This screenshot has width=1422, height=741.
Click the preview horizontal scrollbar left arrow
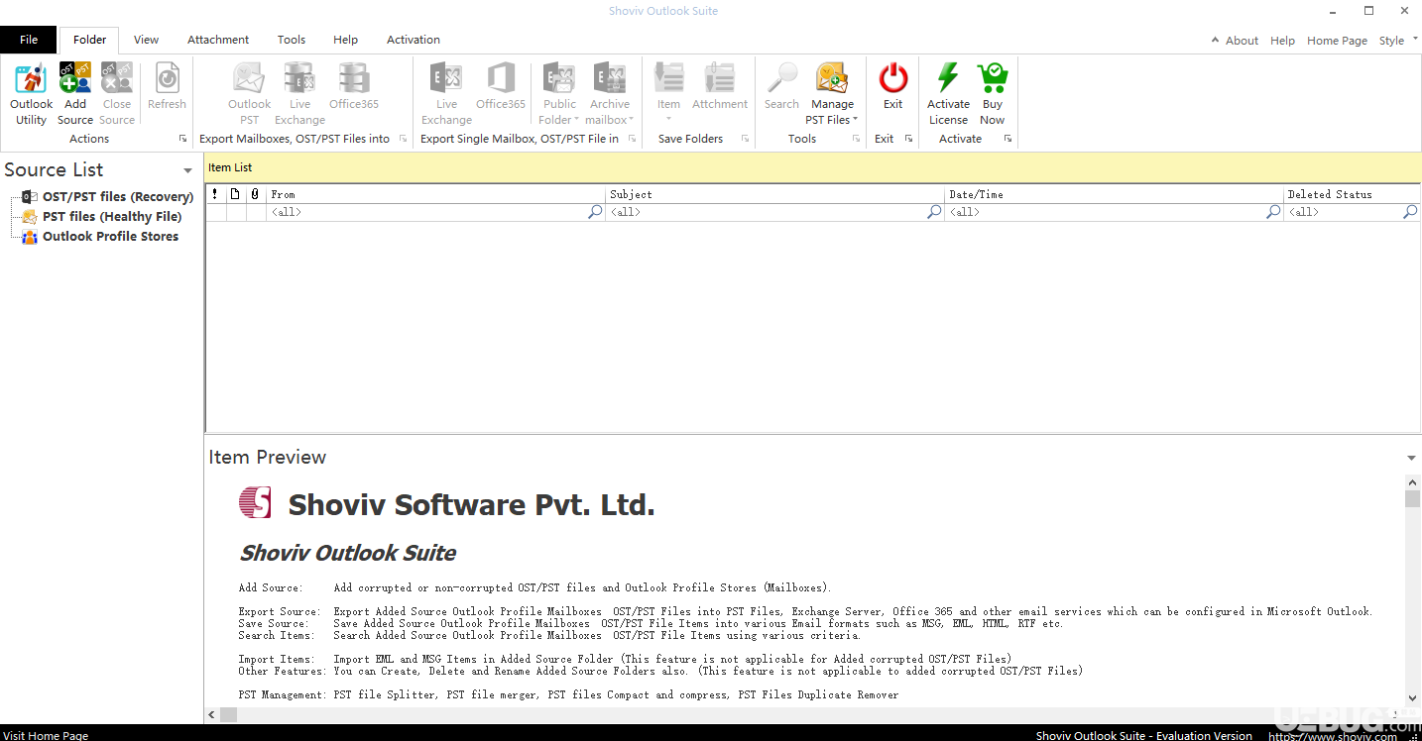[x=213, y=714]
